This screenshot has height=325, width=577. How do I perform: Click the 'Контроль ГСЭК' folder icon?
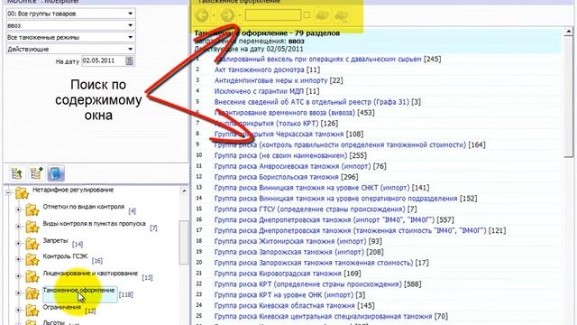pos(32,260)
